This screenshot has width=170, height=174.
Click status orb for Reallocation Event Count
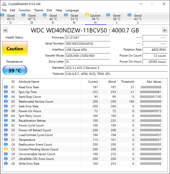(x=6, y=144)
